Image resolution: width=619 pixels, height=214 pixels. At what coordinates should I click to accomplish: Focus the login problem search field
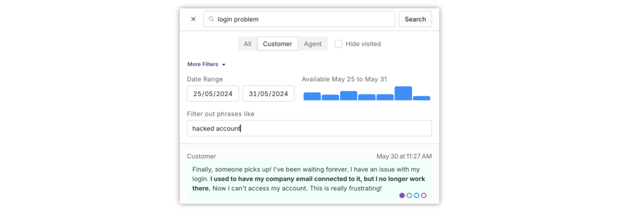coord(299,19)
